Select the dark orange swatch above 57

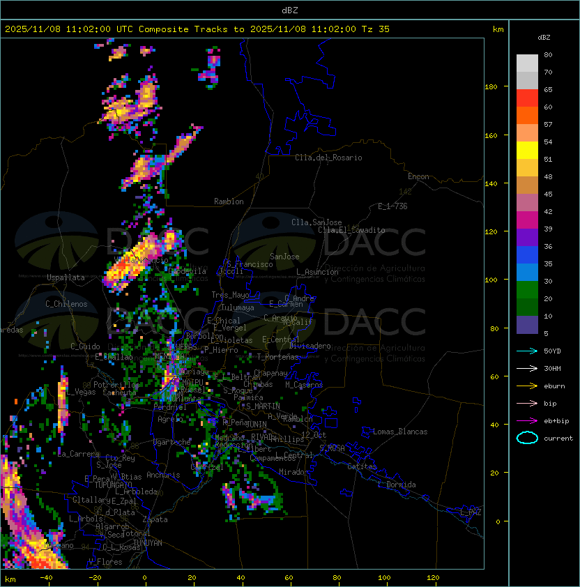coord(527,115)
